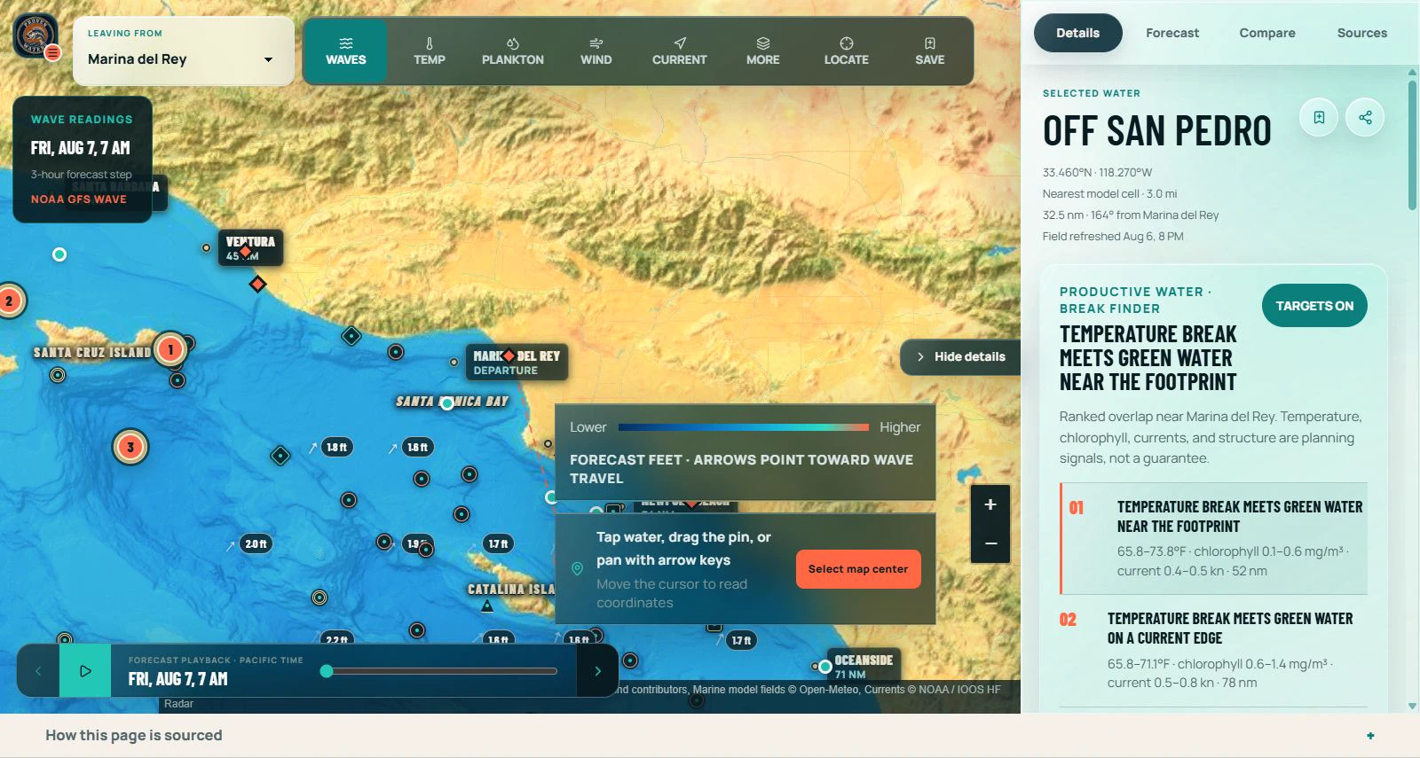Screen dimensions: 1420x758
Task: Click the Wave Readings info card
Action: pyautogui.click(x=83, y=160)
